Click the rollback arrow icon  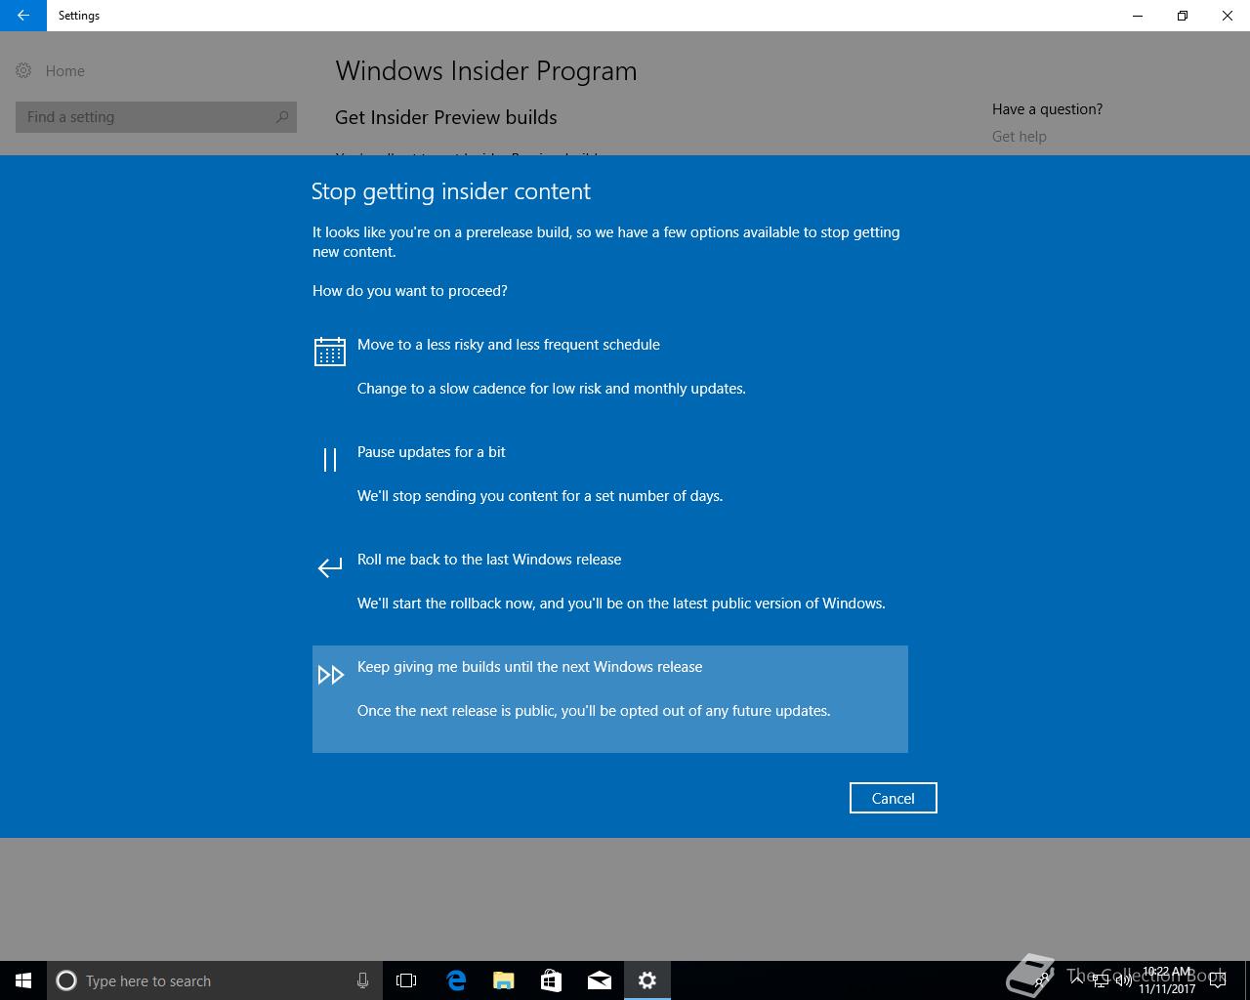coord(330,567)
